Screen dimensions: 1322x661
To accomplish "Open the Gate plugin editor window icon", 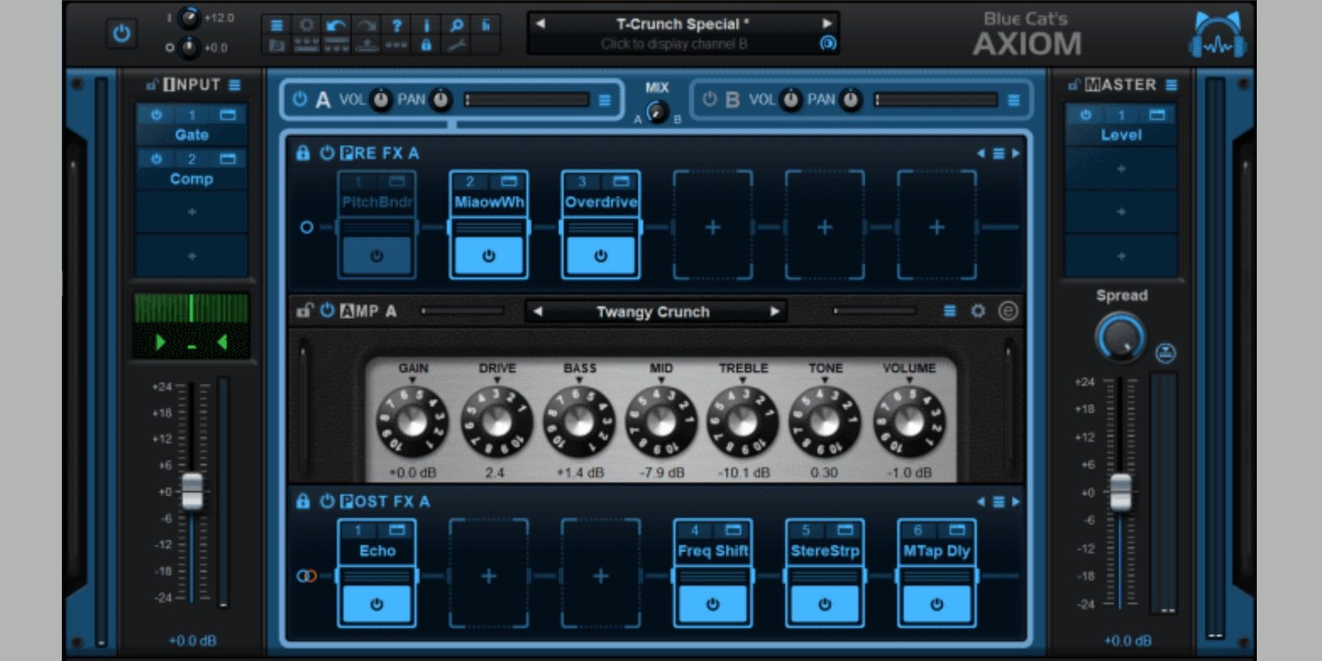I will (227, 115).
